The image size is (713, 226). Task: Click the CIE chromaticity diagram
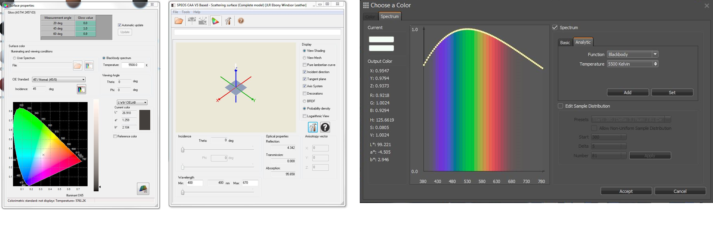pos(50,144)
